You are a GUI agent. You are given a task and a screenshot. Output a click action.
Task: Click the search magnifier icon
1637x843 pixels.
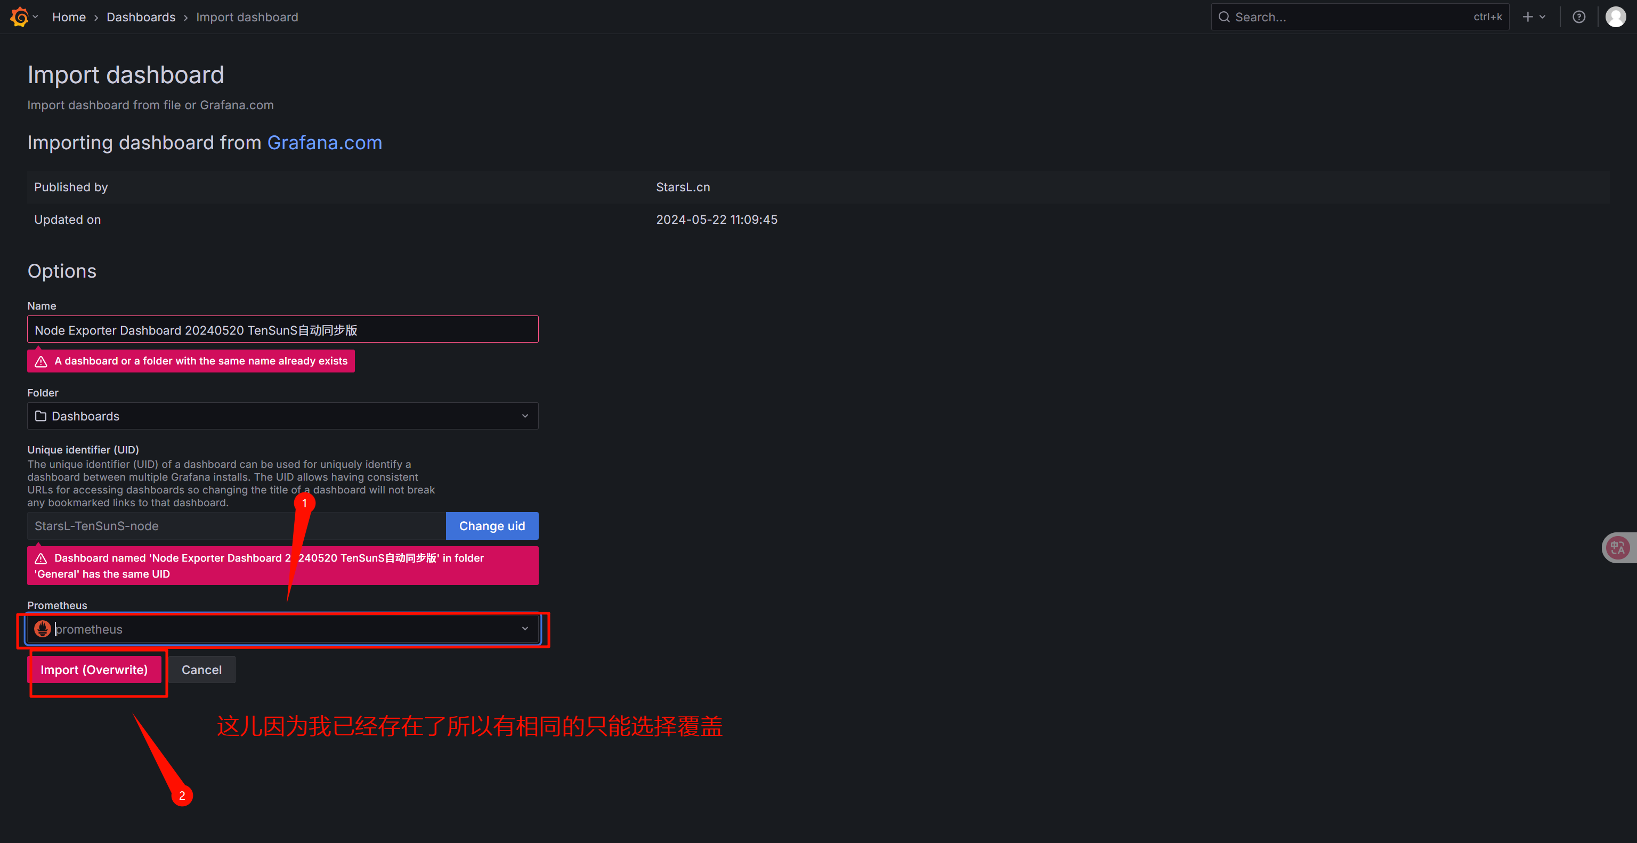(x=1224, y=17)
